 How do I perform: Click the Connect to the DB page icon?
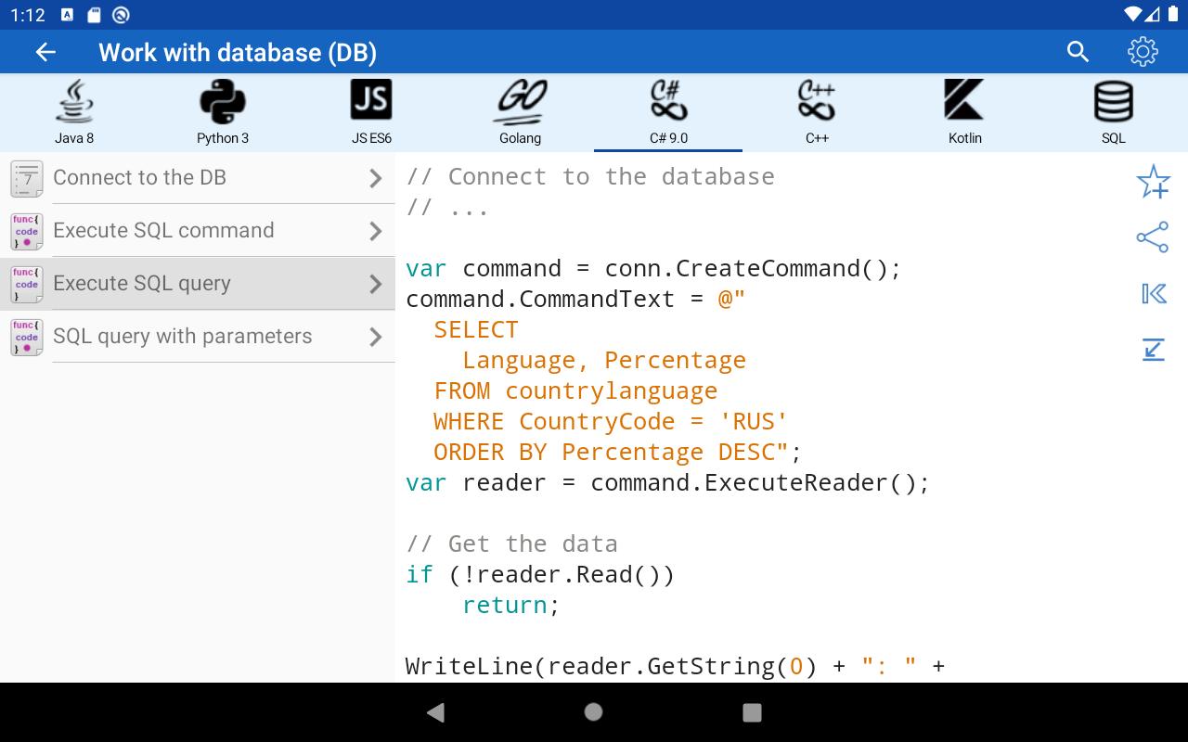[27, 178]
